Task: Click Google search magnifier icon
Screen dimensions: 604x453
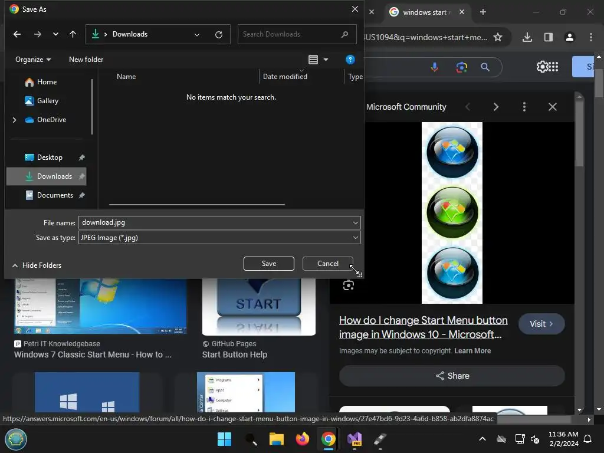Action: pyautogui.click(x=485, y=67)
